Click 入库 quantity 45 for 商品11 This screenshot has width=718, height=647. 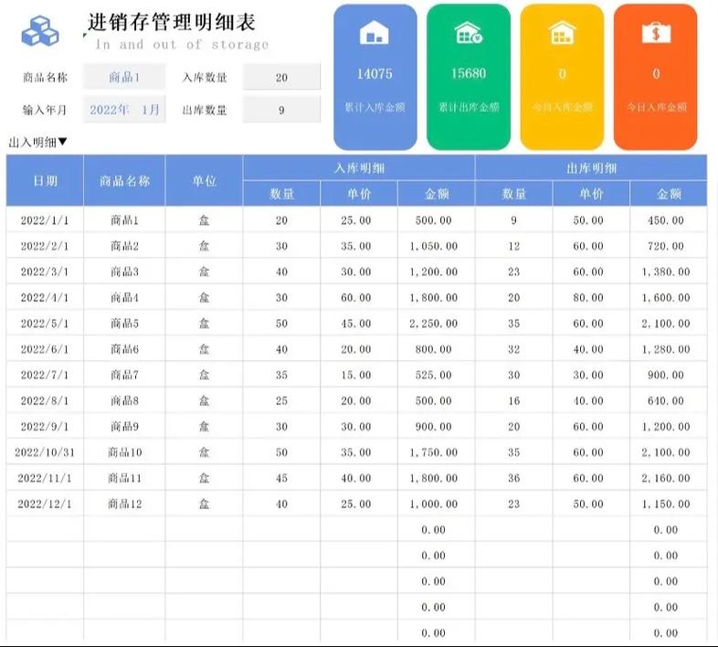[281, 477]
